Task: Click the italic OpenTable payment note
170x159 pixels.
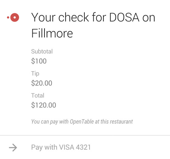Action: coord(82,121)
